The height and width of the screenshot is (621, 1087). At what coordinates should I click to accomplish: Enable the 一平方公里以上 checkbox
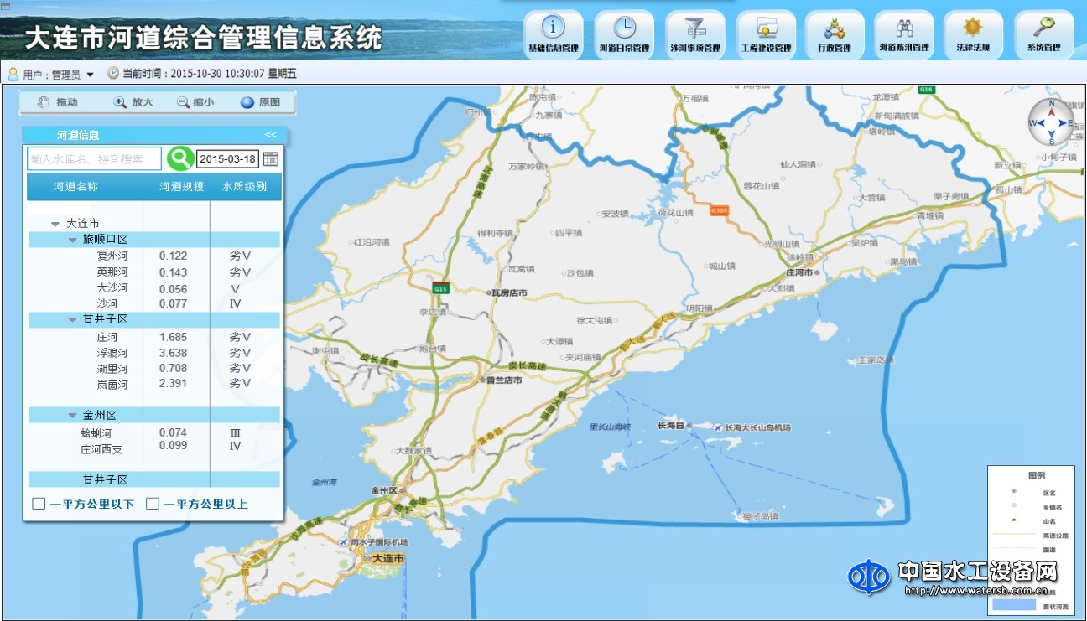click(x=153, y=502)
